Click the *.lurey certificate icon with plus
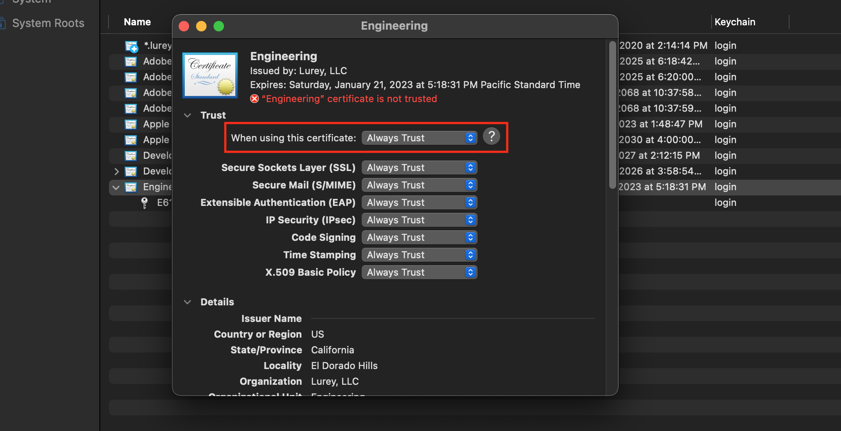The height and width of the screenshot is (431, 841). pos(131,46)
